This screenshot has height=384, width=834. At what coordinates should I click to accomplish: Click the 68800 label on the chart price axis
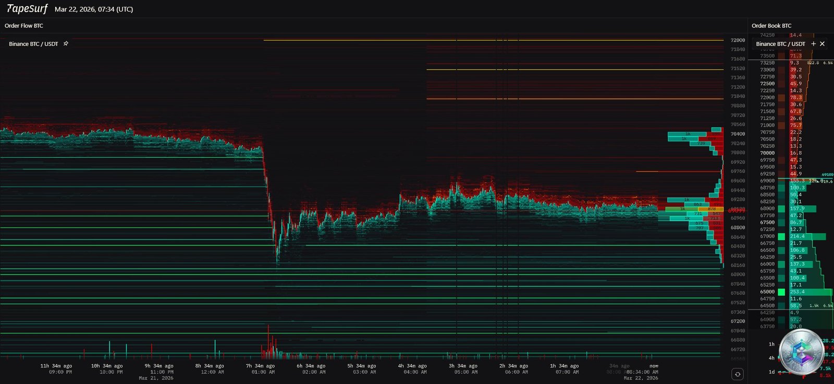(x=738, y=227)
